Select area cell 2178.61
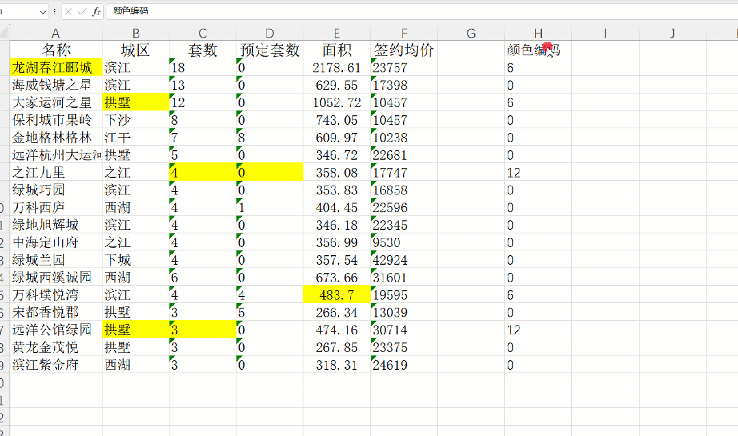Viewport: 738px width, 436px height. (337, 67)
